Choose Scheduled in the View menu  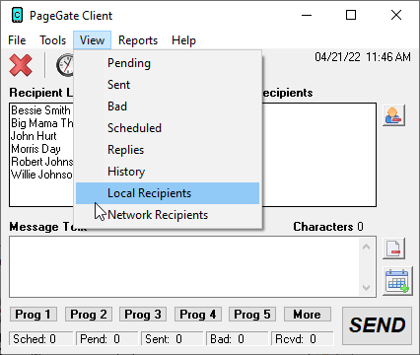(x=168, y=128)
